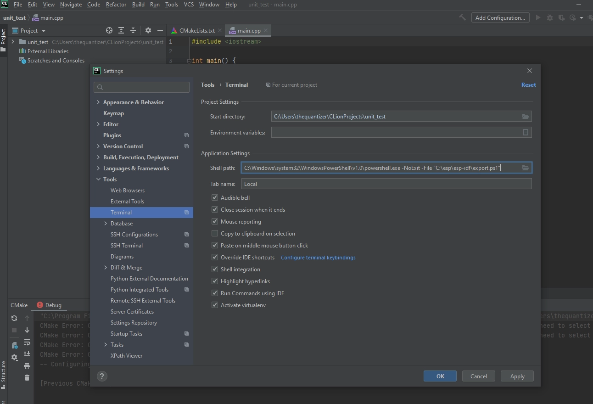This screenshot has height=404, width=593.
Task: Select the Debug tab in CMake panel
Action: 49,305
